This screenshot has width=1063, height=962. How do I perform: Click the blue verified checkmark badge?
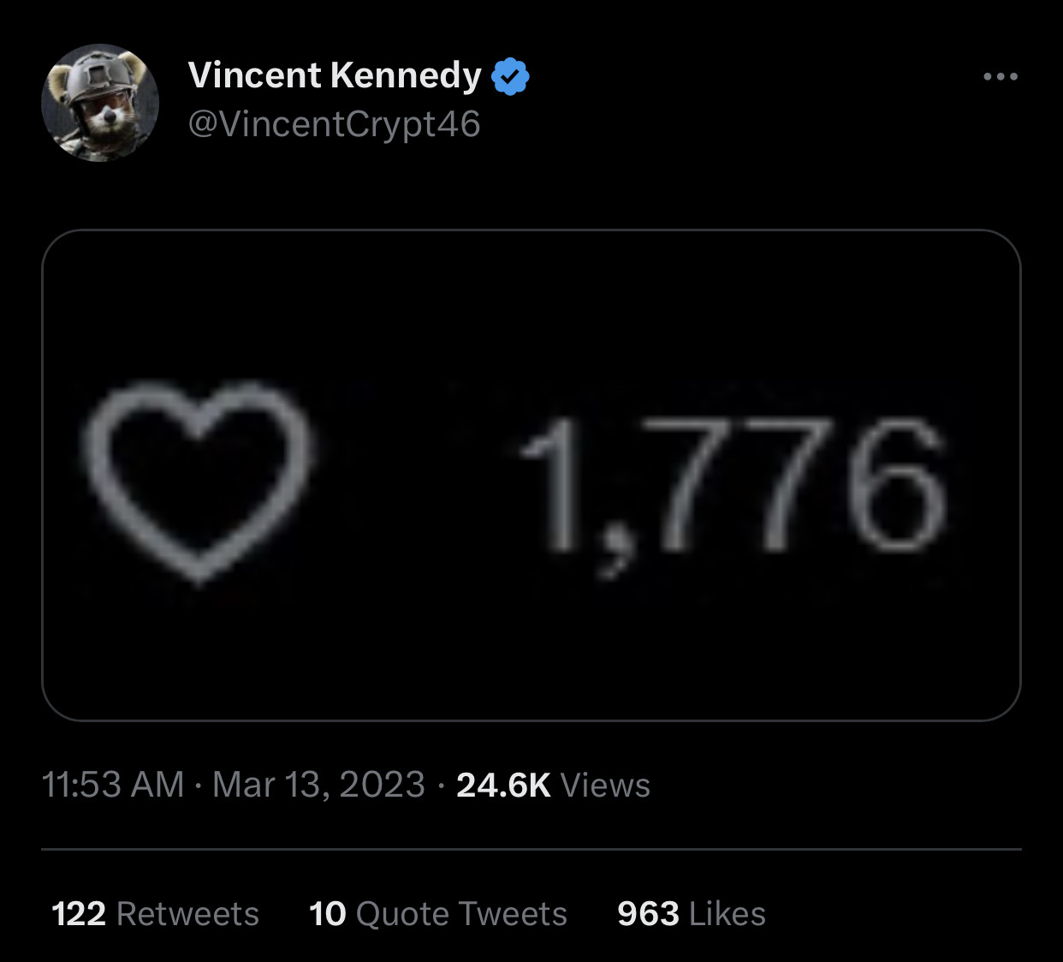click(510, 77)
